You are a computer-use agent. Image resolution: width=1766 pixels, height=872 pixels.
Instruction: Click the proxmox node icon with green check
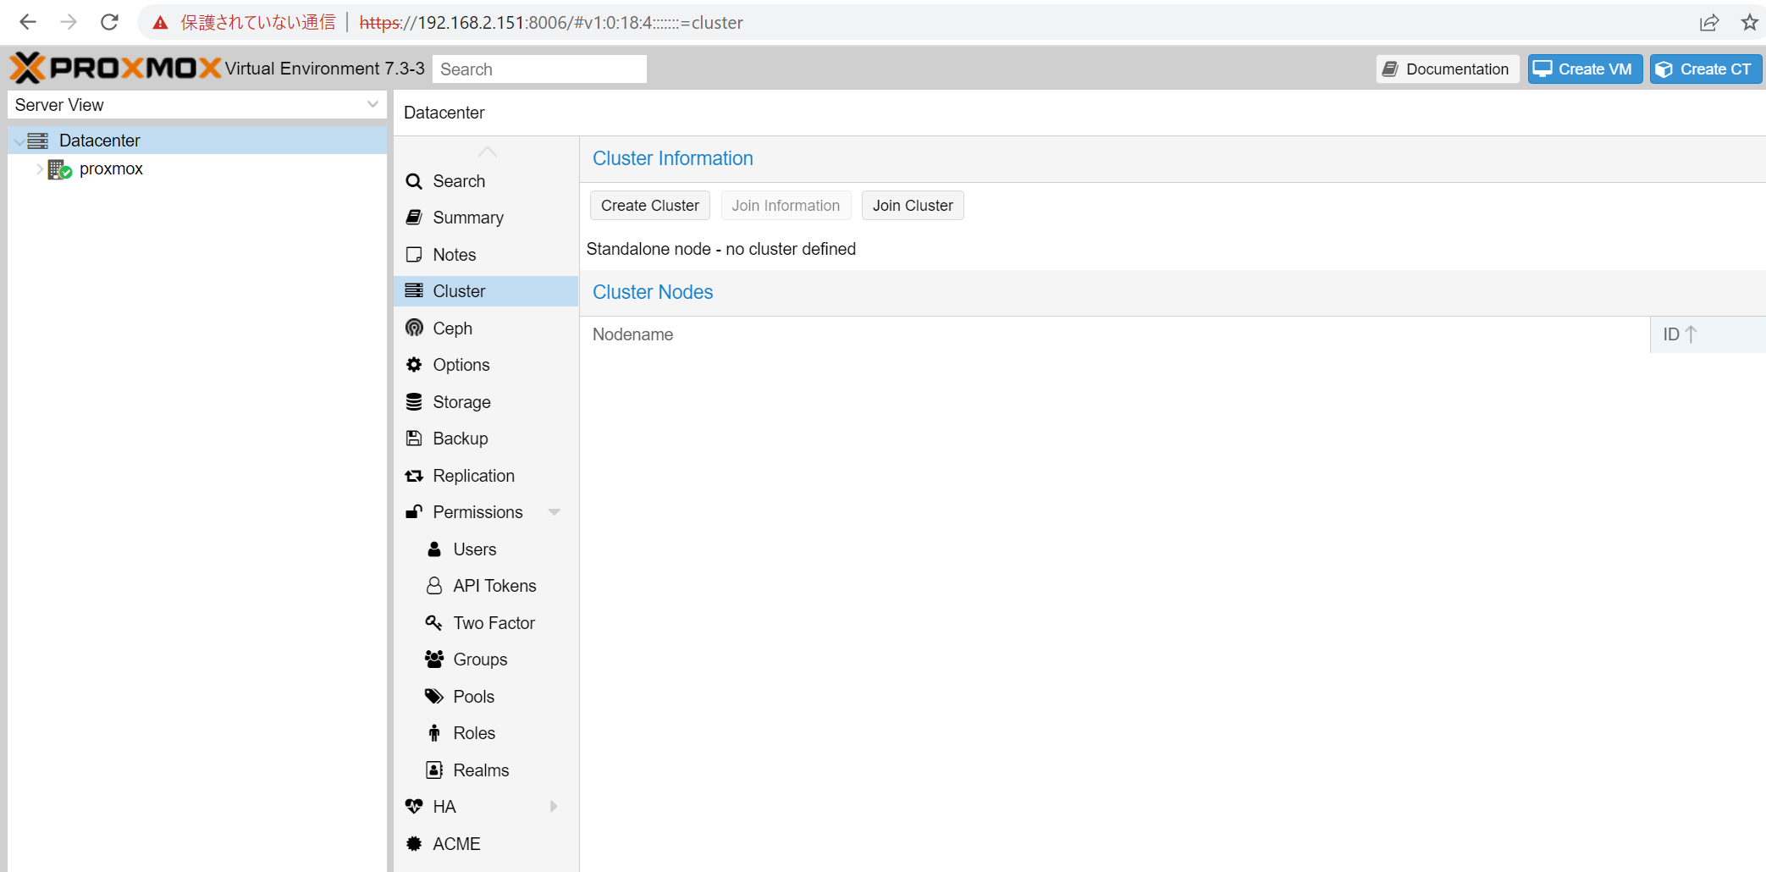point(59,169)
